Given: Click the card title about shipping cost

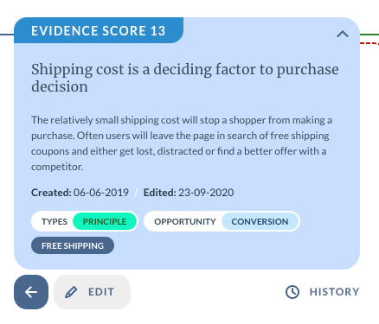Looking at the screenshot, I should point(185,78).
